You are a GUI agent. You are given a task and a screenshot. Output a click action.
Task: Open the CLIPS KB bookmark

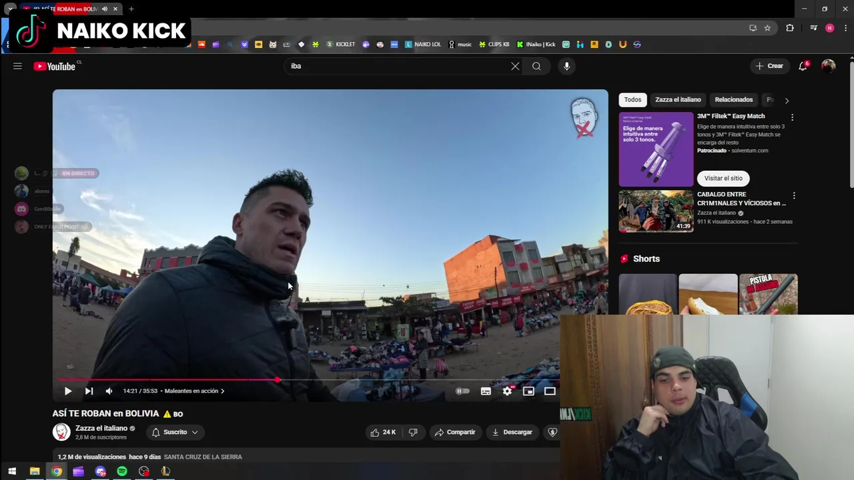(494, 45)
